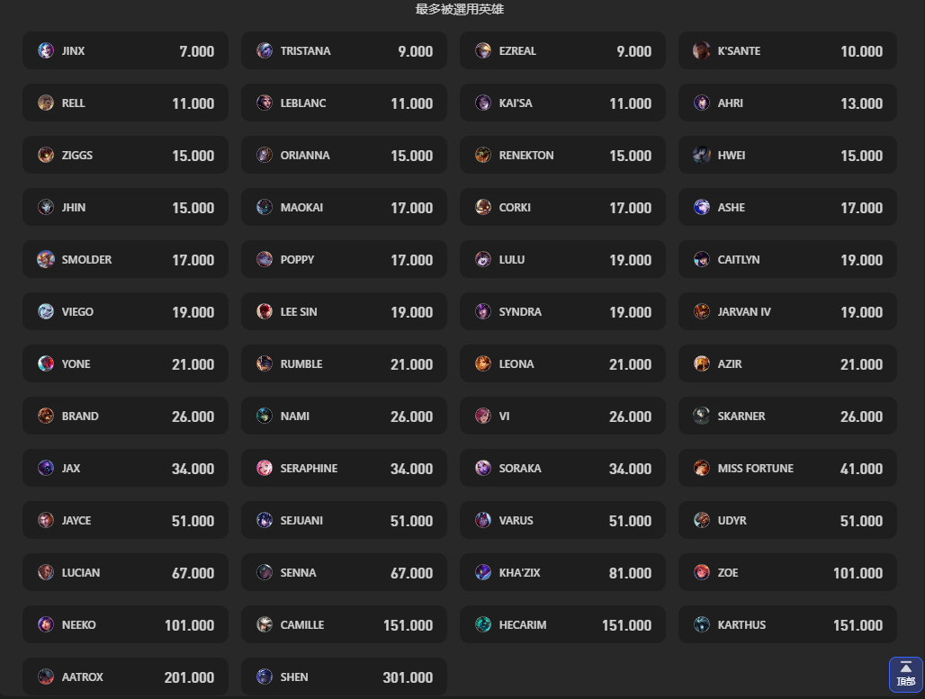Click the Tristana champion icon
This screenshot has width=925, height=699.
[x=265, y=51]
